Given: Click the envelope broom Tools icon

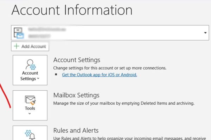Looking at the screenshot, I should (x=30, y=100).
